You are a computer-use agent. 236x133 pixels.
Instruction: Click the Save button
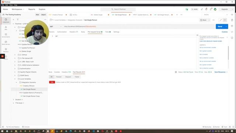[x=203, y=20]
